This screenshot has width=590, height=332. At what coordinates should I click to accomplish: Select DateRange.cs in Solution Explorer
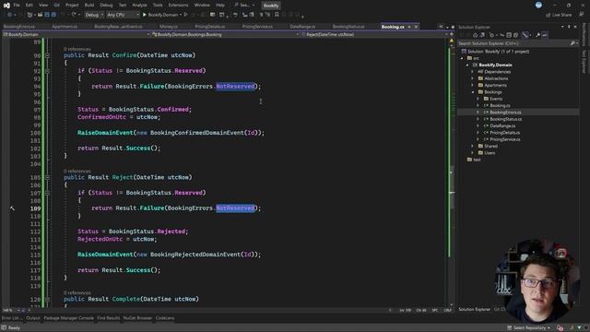tap(502, 125)
